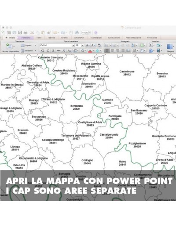Toggle bold with the G button
This screenshot has height=227, width=176.
[x=42, y=50]
